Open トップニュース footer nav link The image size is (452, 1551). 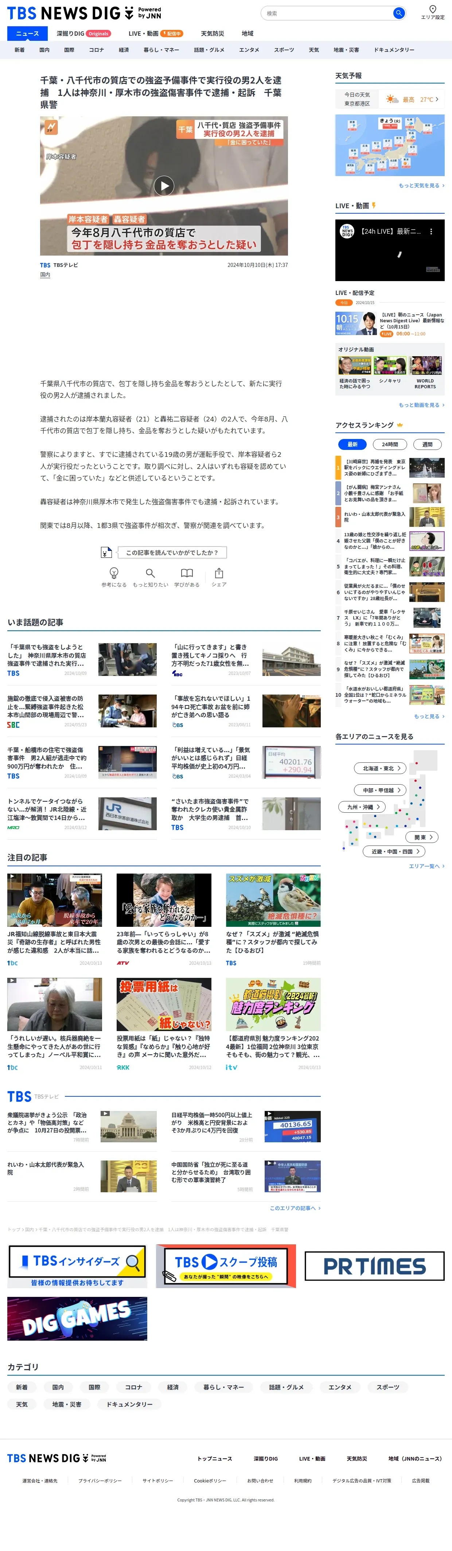[x=215, y=1458]
